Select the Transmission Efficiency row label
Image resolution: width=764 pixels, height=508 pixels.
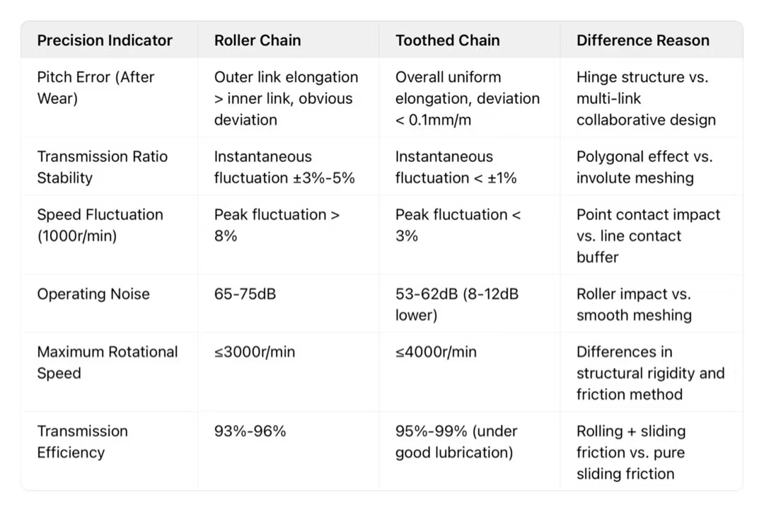(x=82, y=441)
